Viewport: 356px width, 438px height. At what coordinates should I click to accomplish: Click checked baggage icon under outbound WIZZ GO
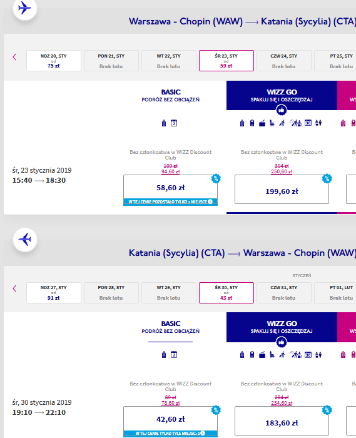(x=262, y=123)
